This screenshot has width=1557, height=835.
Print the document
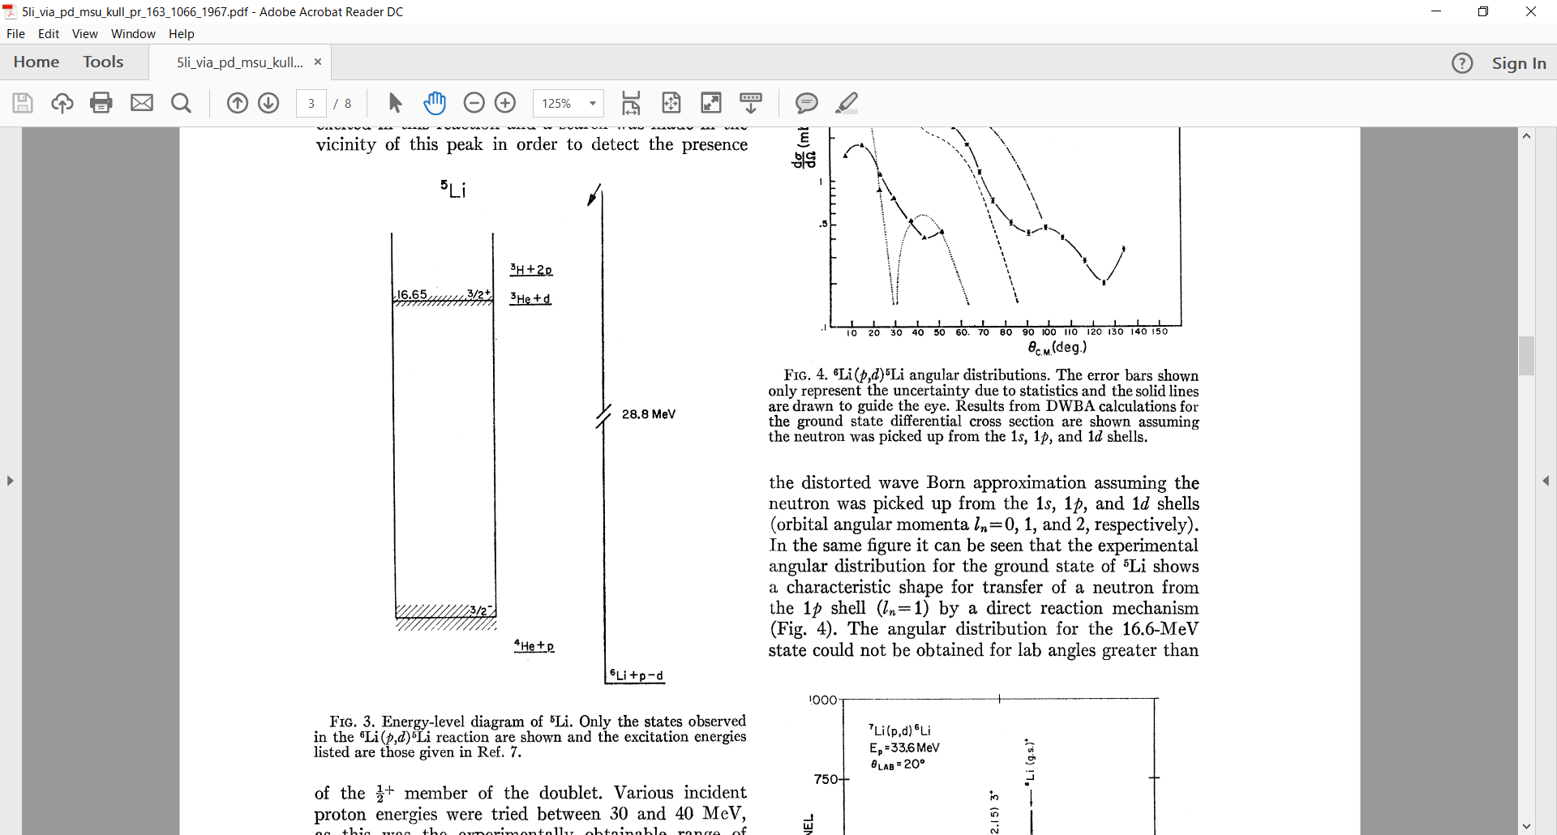coord(101,103)
